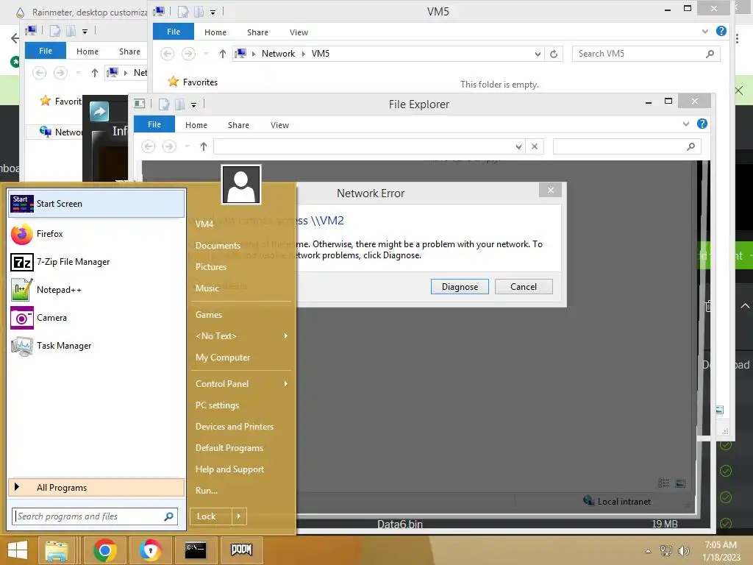Launch DOOM from the taskbar
The width and height of the screenshot is (753, 565).
pos(241,550)
